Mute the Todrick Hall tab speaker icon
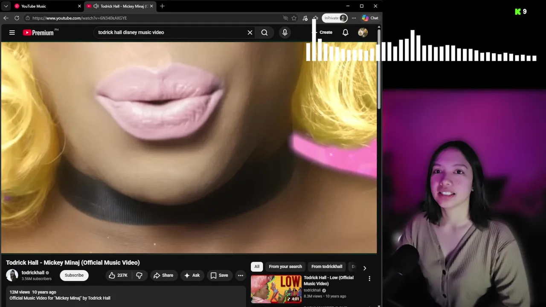Screen dimensions: 546x307 (96, 6)
